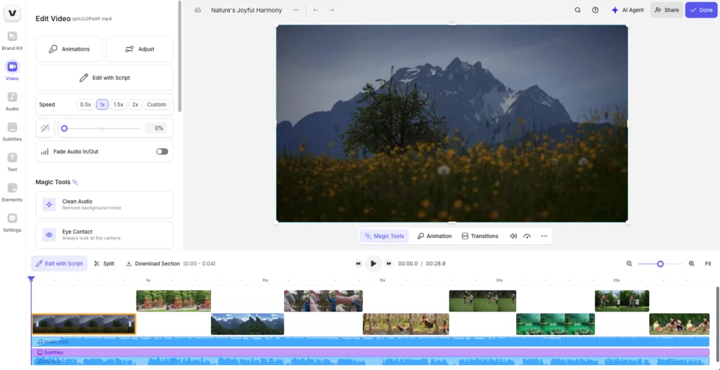Click the video preview canvas
Image resolution: width=720 pixels, height=370 pixels.
[452, 124]
